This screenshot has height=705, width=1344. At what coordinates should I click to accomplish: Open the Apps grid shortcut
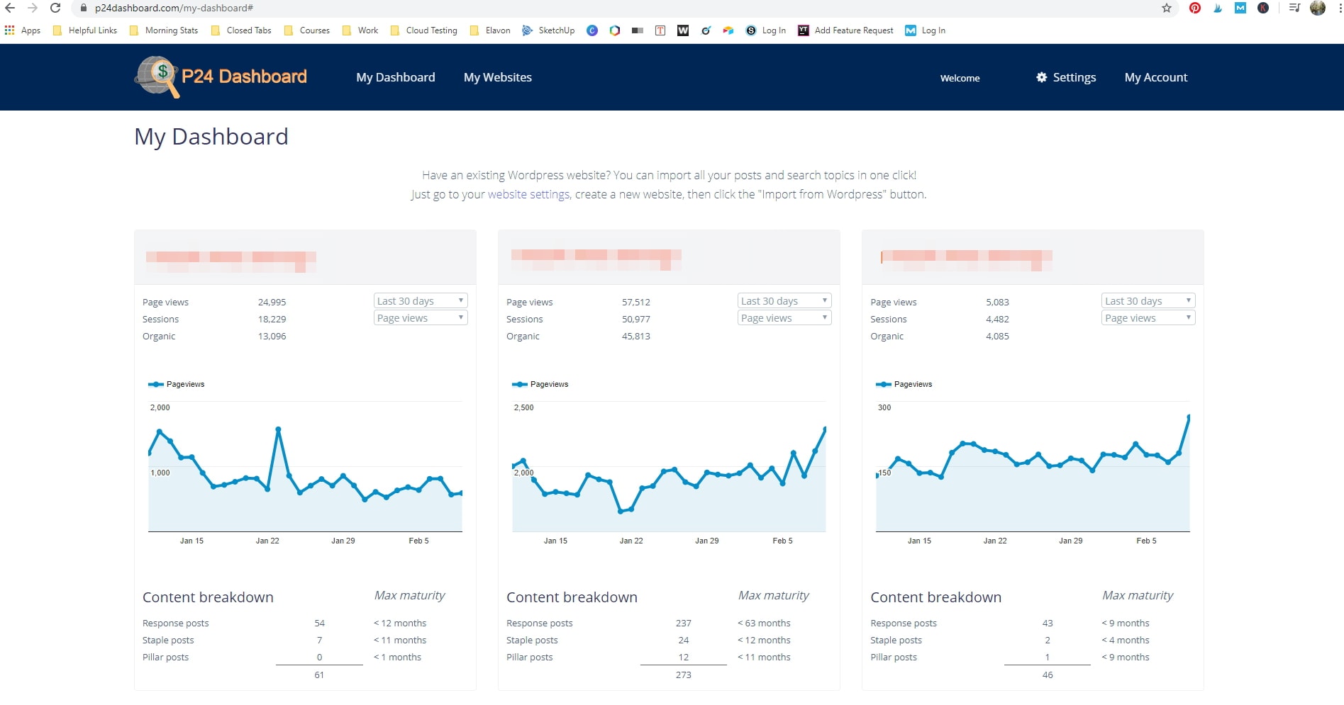point(23,30)
